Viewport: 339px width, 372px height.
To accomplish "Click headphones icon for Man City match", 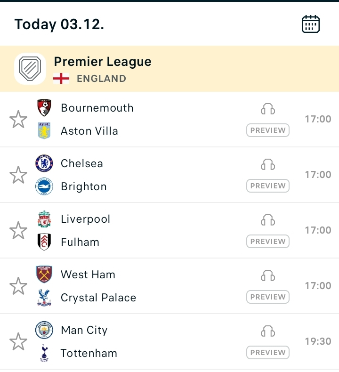I will click(x=268, y=331).
